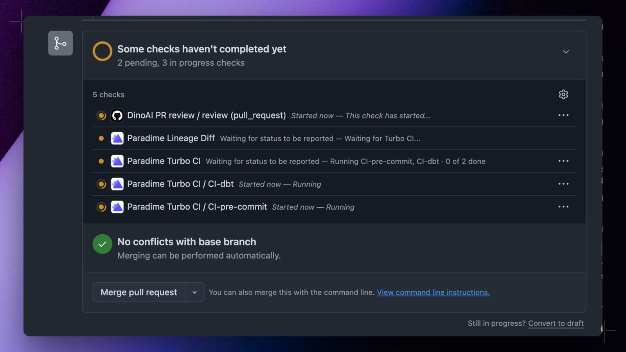The height and width of the screenshot is (352, 626).
Task: Click 'You can also merge this' text
Action: click(x=249, y=292)
